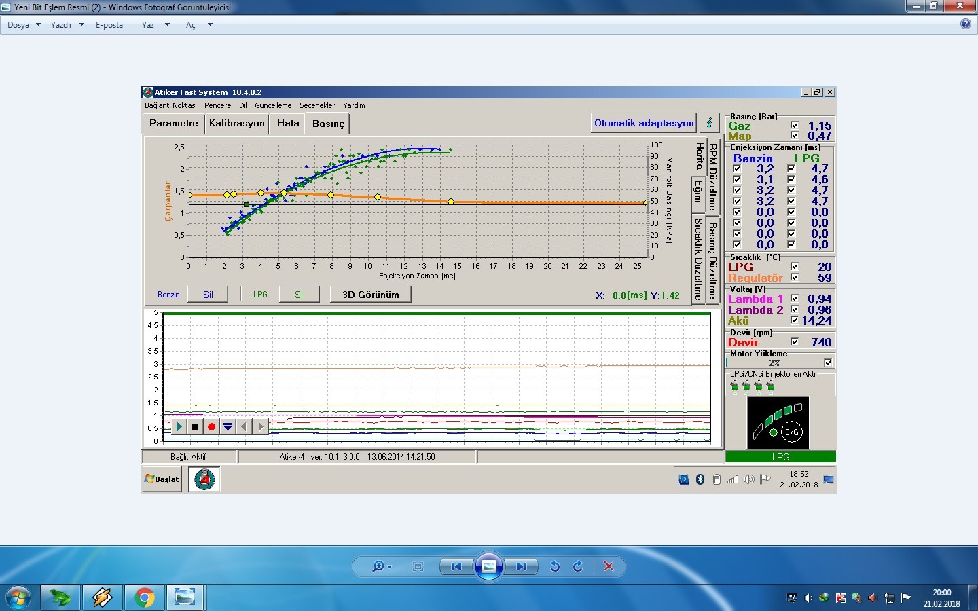
Task: Click the Otomatik adaptasyon button
Action: 644,123
